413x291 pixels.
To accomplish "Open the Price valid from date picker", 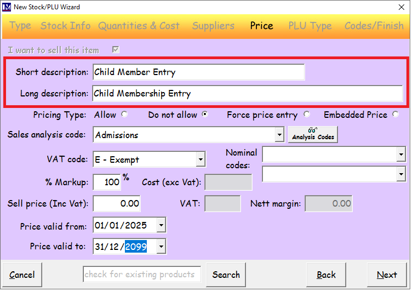I will (x=161, y=225).
